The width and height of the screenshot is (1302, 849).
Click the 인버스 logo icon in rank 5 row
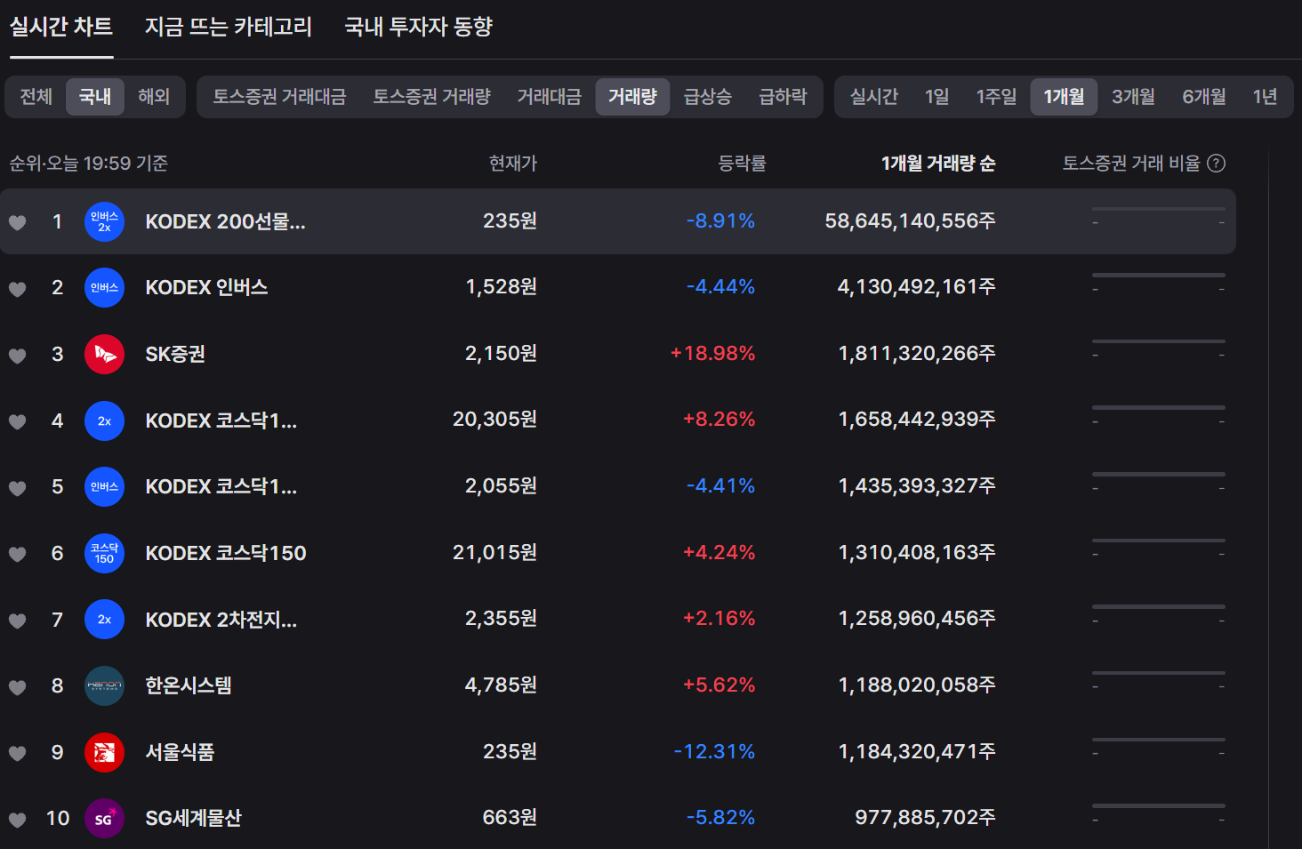(104, 487)
